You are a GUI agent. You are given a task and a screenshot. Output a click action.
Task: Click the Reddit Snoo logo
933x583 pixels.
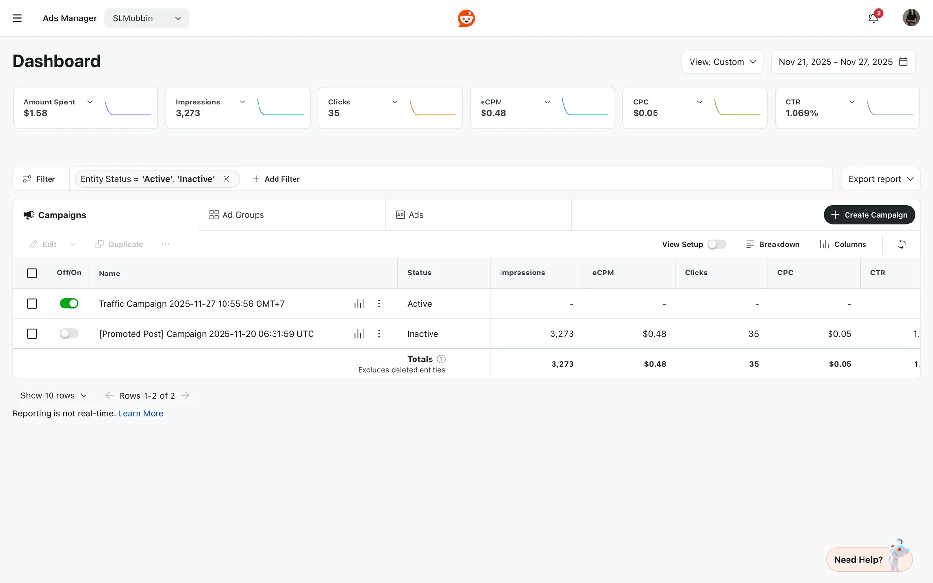pos(466,18)
